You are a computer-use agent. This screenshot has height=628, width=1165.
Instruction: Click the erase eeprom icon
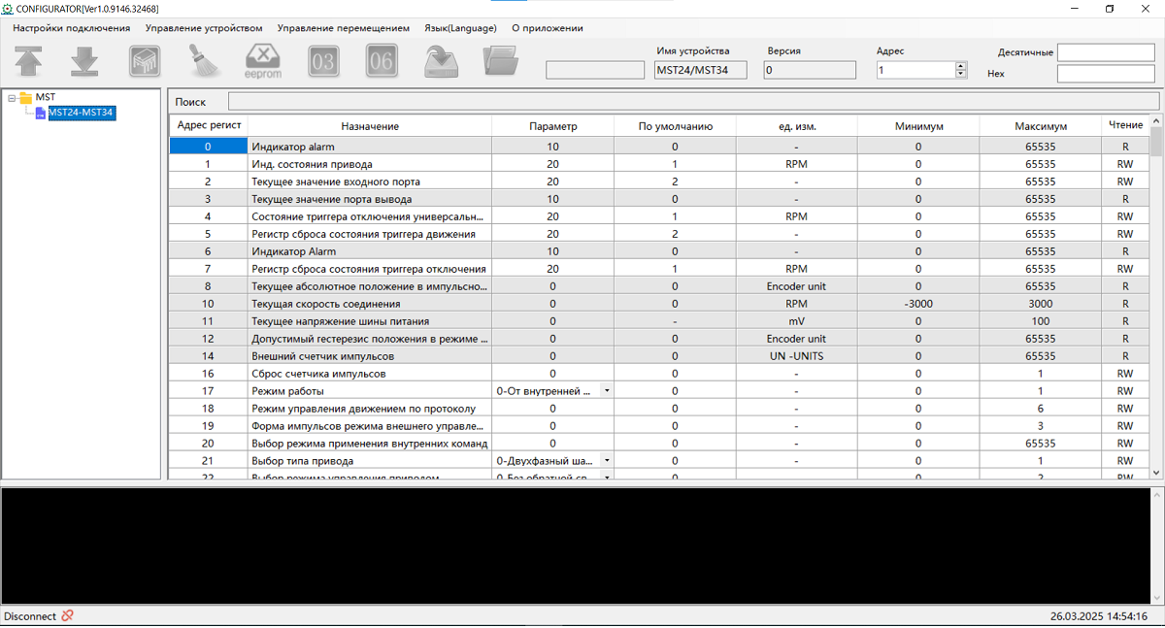(x=263, y=61)
